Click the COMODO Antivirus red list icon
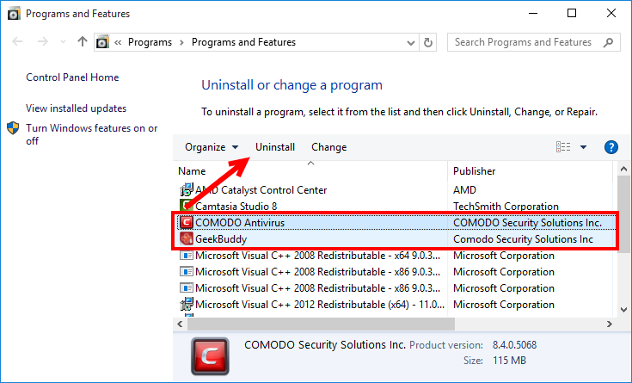The height and width of the screenshot is (383, 632). (187, 222)
